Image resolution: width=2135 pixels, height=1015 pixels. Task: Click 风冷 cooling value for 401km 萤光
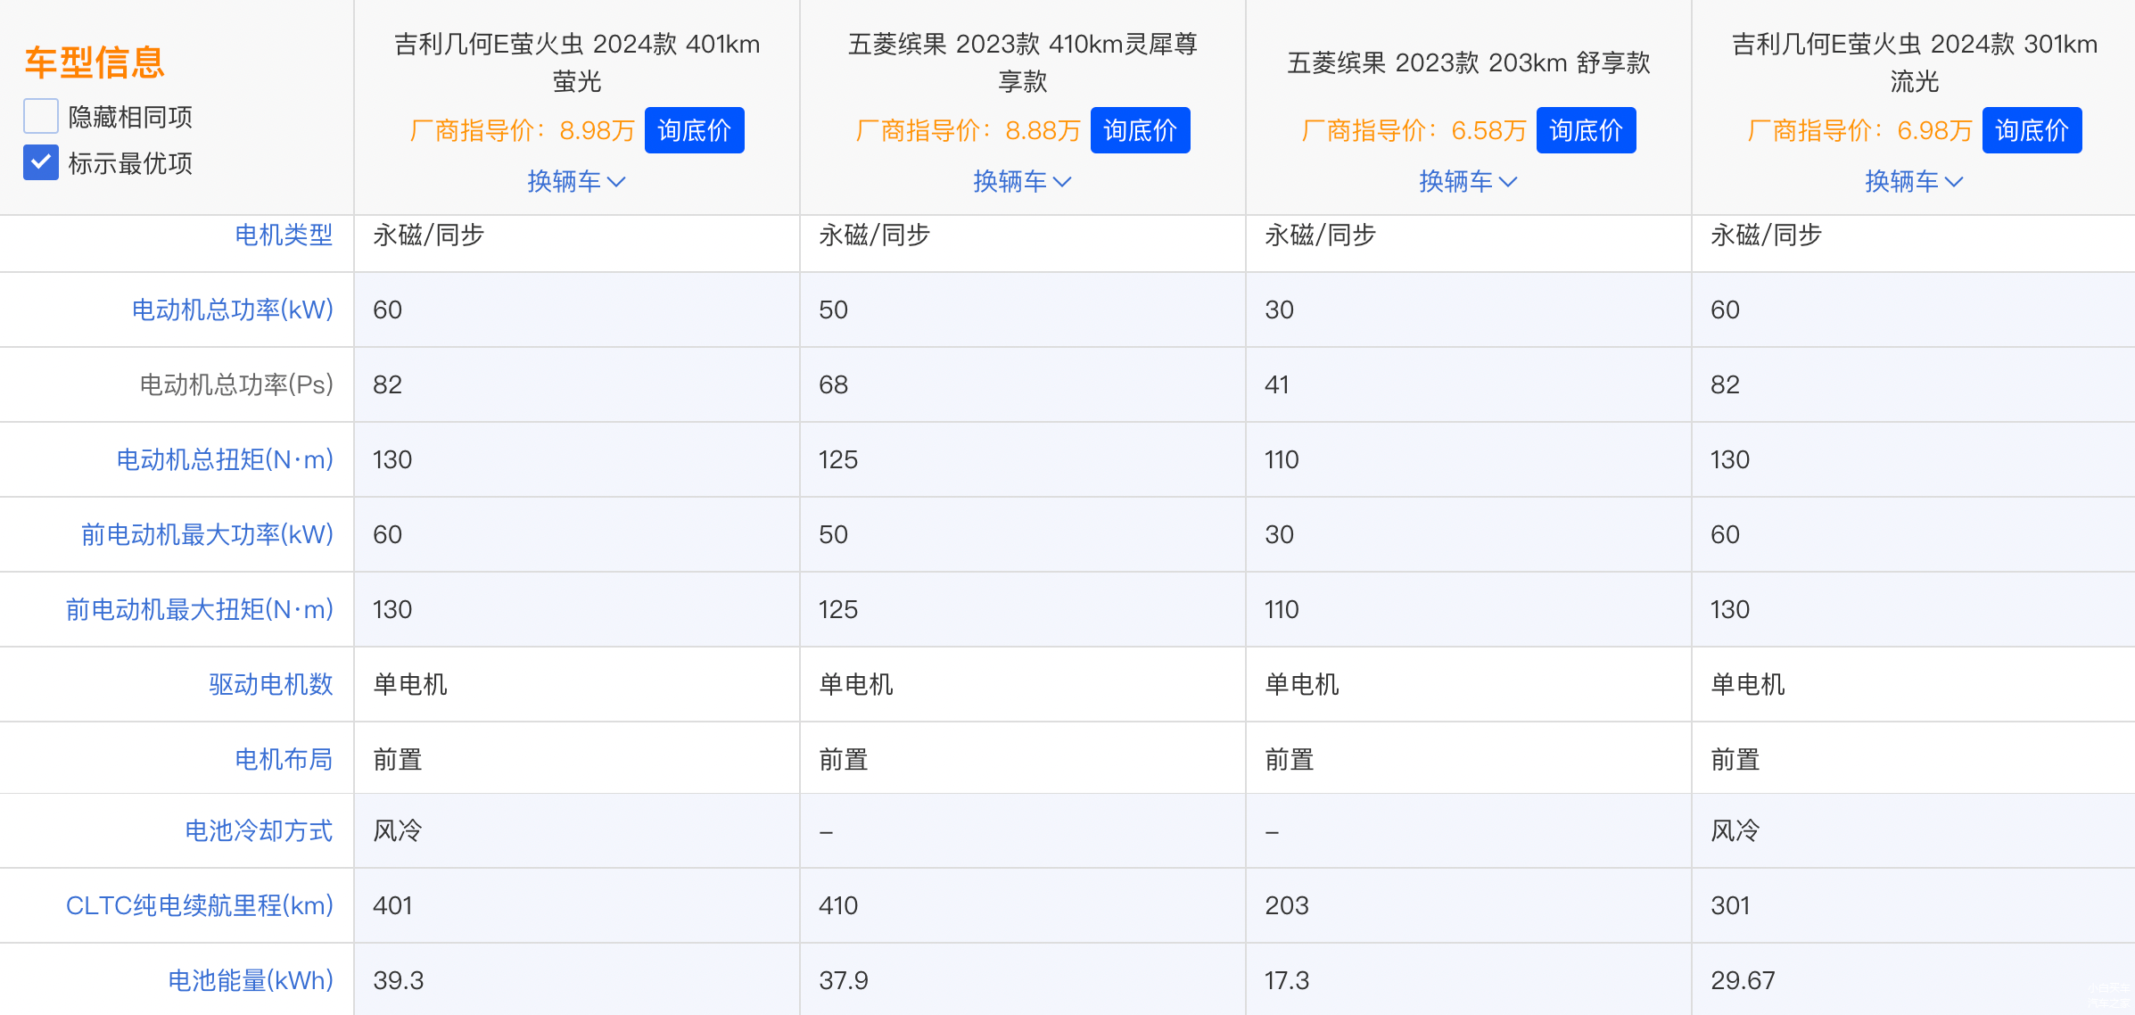[398, 830]
